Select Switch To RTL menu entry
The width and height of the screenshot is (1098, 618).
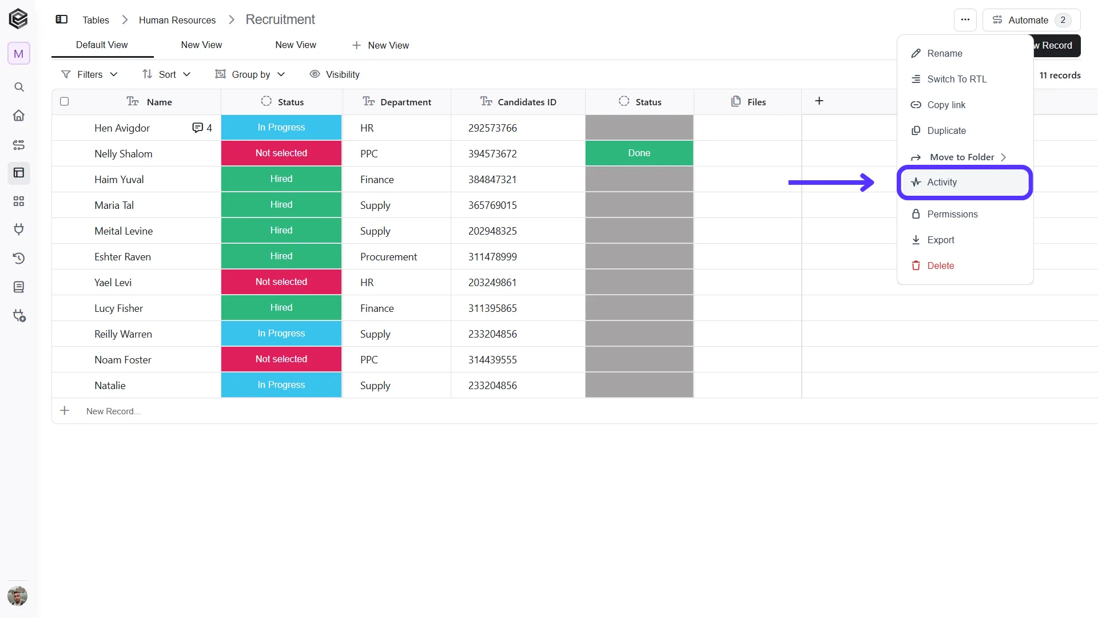pyautogui.click(x=965, y=79)
